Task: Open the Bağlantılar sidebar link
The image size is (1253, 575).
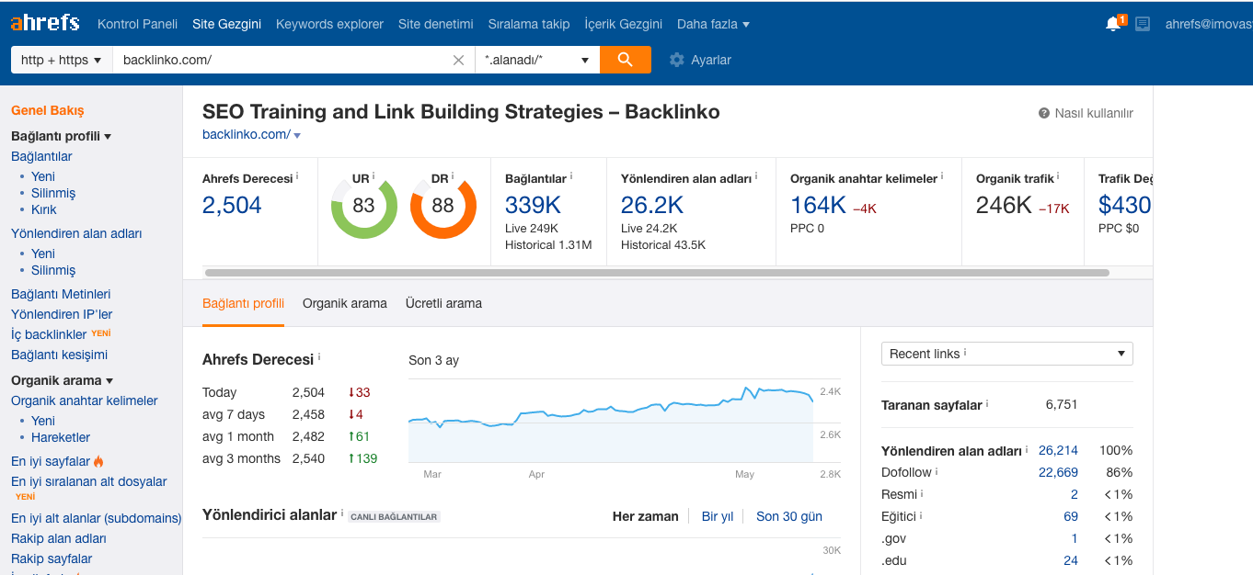Action: [x=41, y=156]
